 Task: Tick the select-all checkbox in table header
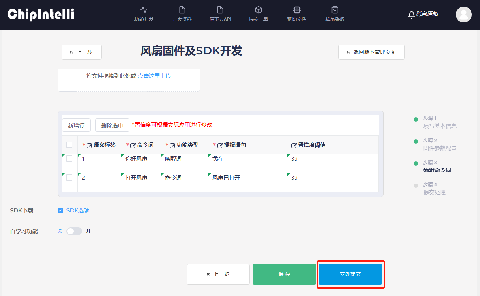(69, 145)
